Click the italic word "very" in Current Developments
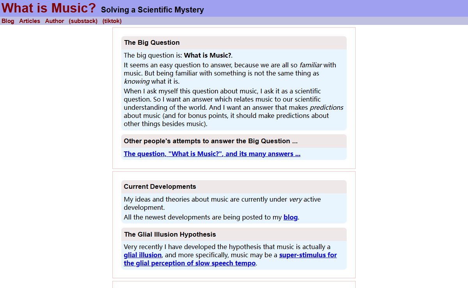Viewport: 468px width, 288px height. click(x=295, y=199)
